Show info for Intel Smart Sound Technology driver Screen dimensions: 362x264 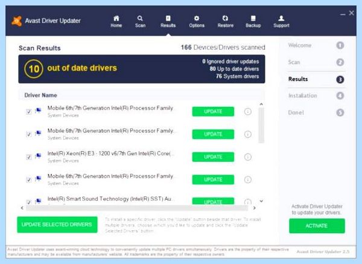(x=248, y=202)
